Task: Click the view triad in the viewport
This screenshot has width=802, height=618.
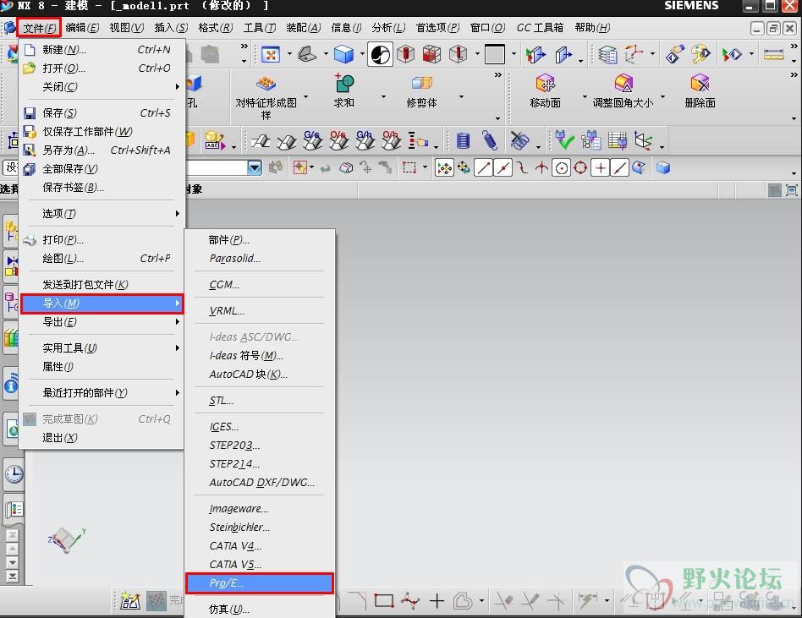Action: click(67, 540)
